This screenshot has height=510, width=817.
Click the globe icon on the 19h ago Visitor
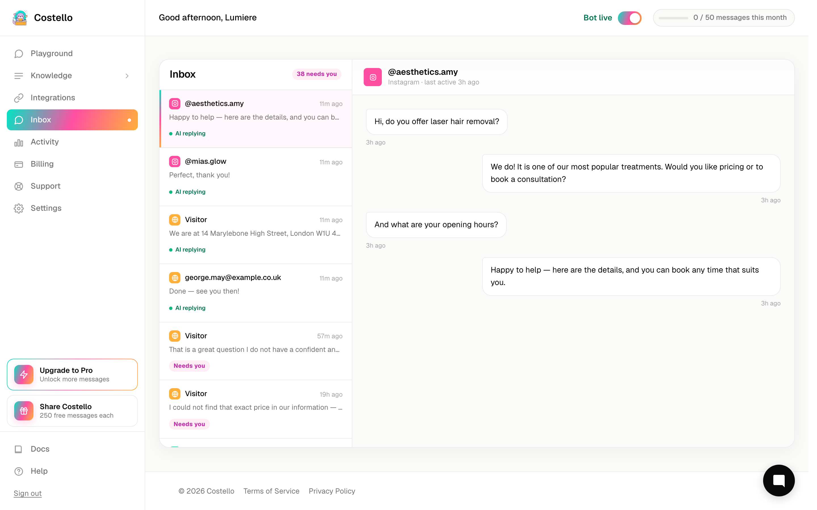(174, 394)
